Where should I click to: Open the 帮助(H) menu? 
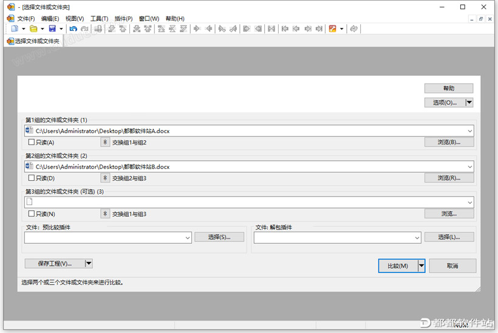point(175,19)
